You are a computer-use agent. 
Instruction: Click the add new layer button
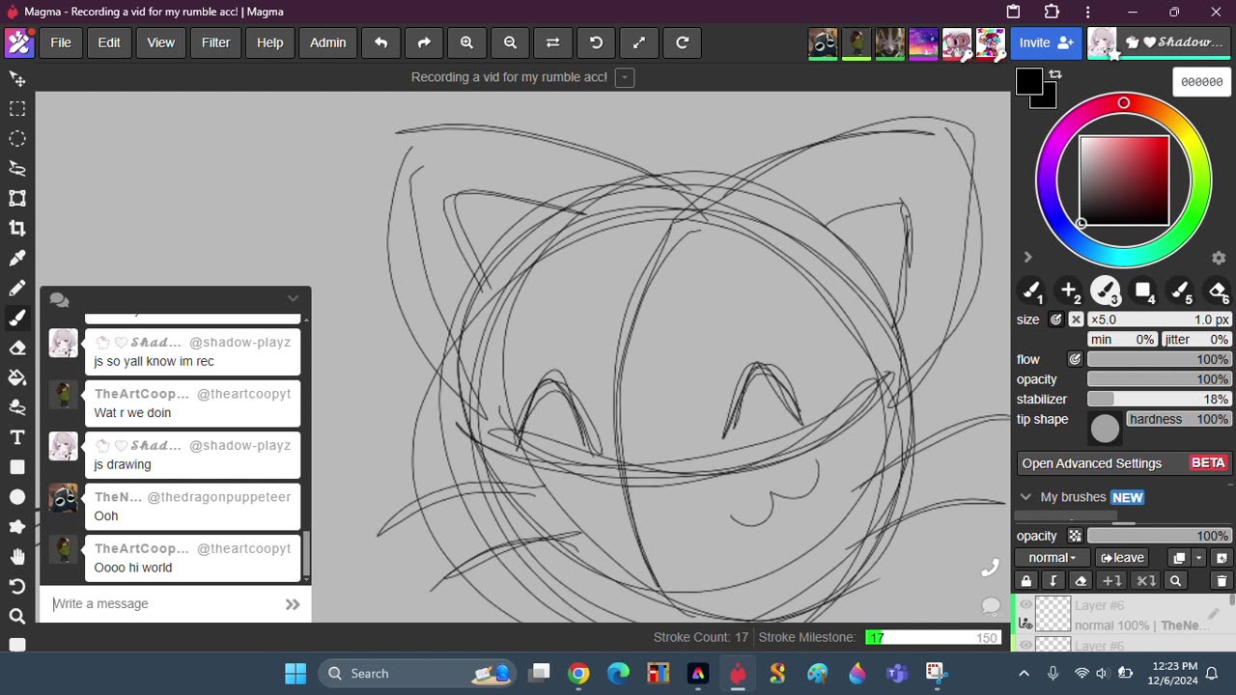(x=1222, y=558)
